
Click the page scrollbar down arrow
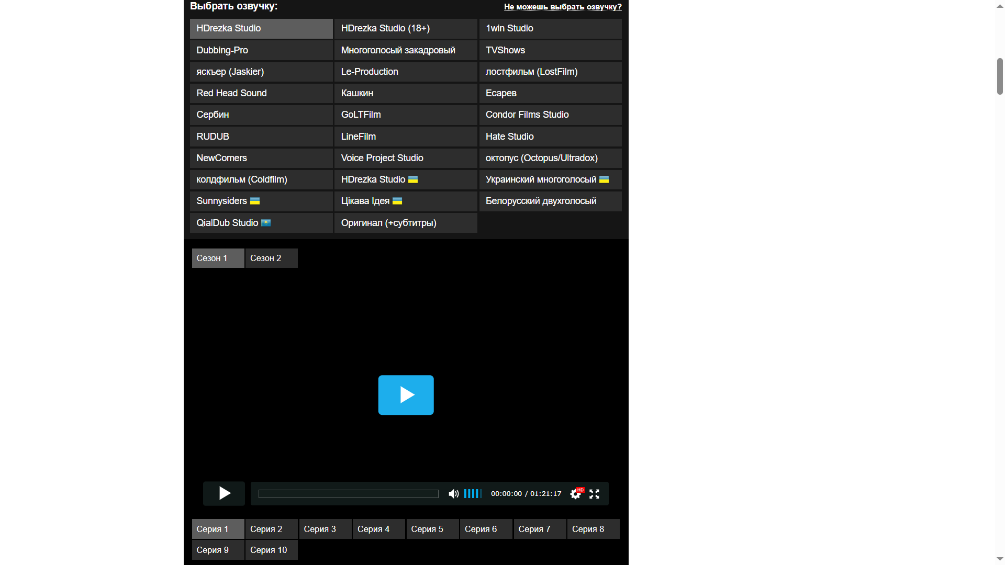1000,559
